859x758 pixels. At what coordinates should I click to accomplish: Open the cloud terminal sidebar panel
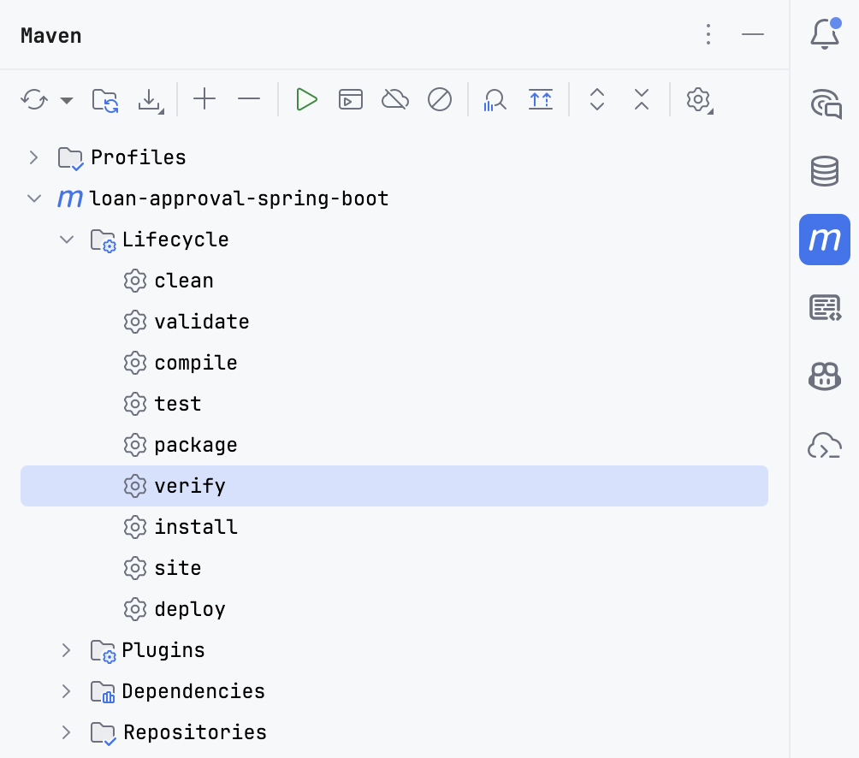click(x=825, y=445)
